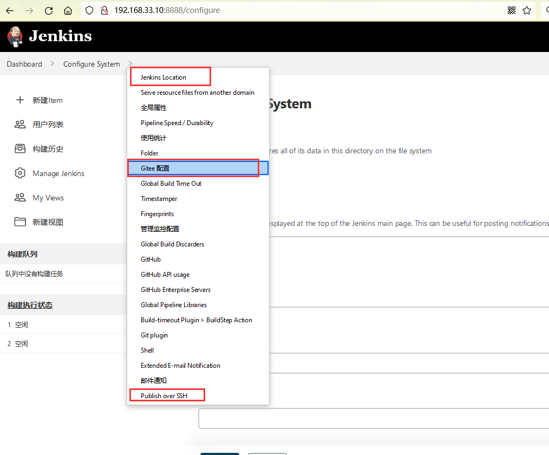Screen dimensions: 549x455
Task: Open 用户列表 people icon
Action: 20,125
